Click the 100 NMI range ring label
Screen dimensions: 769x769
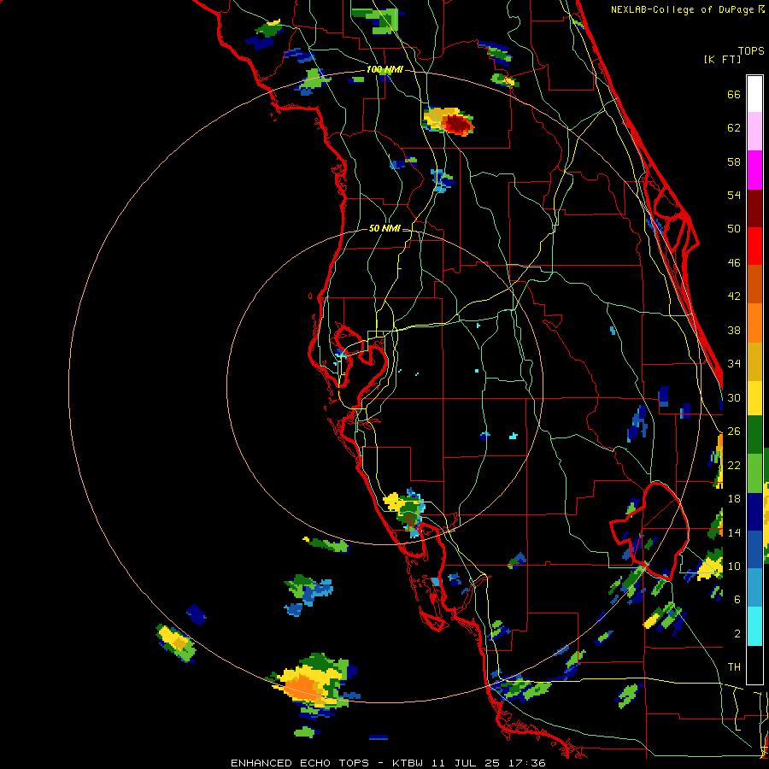click(x=384, y=70)
